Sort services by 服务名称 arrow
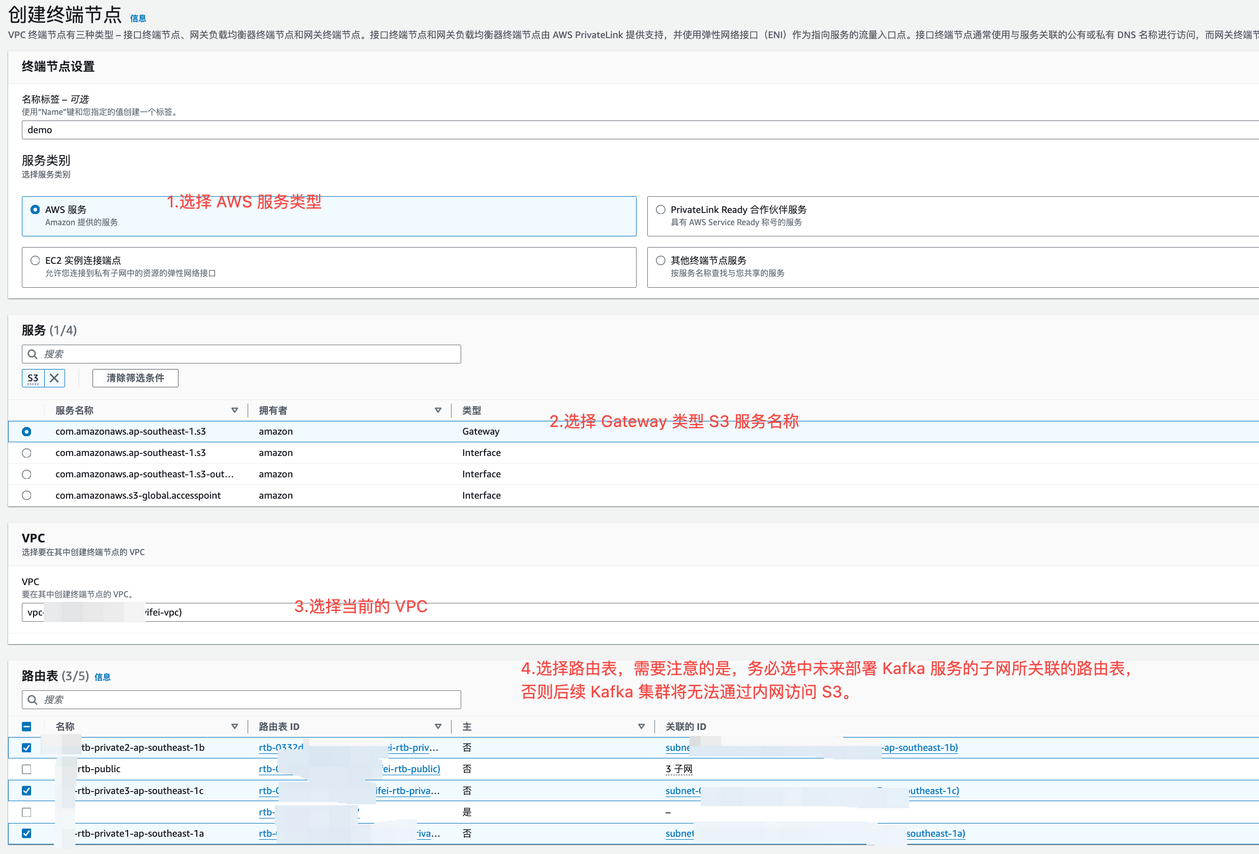Screen dimensions: 1259x854 (x=234, y=411)
